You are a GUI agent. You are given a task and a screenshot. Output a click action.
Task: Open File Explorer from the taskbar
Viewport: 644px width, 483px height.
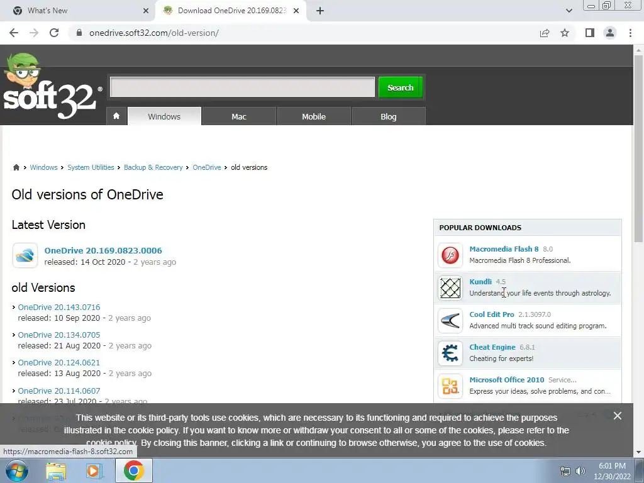(56, 471)
